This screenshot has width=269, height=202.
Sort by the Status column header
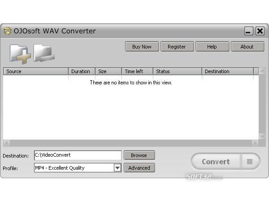click(x=178, y=71)
